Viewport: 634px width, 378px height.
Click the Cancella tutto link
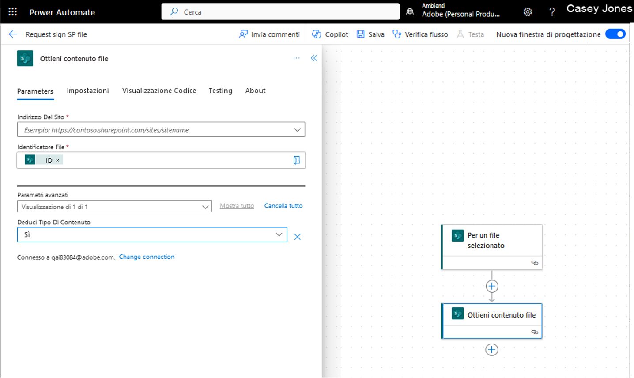283,205
